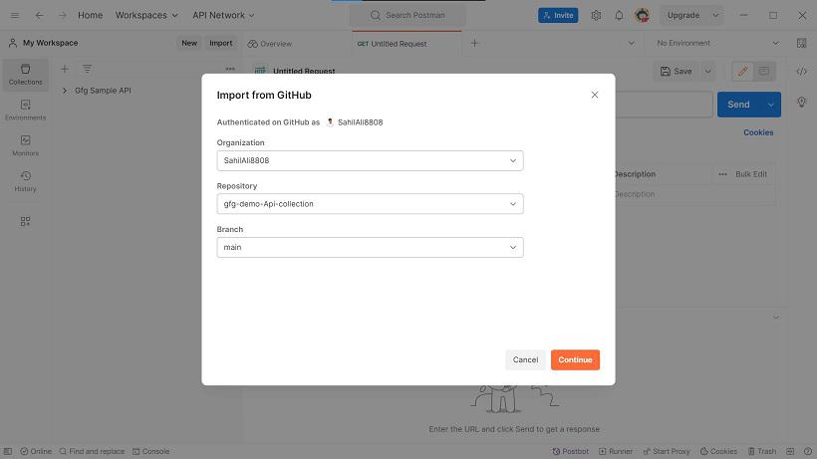
Task: Open the help icon in status bar
Action: (808, 451)
